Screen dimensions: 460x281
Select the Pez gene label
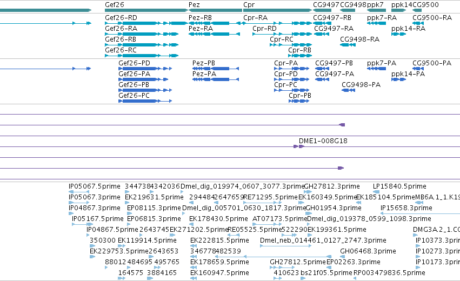point(194,5)
